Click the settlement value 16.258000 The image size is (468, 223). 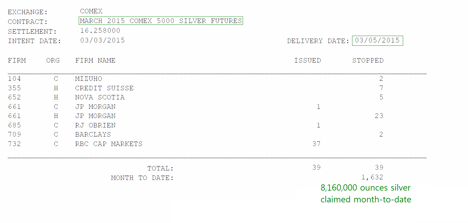100,31
